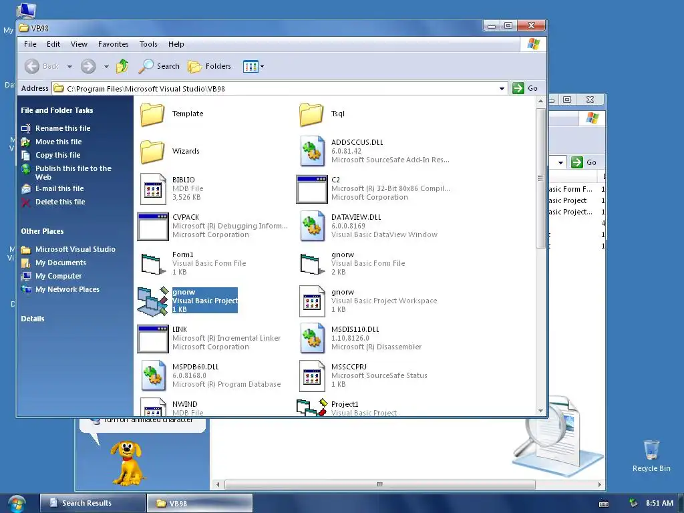Image resolution: width=684 pixels, height=513 pixels.
Task: Select the BIBLIO MDB file icon
Action: [x=153, y=188]
